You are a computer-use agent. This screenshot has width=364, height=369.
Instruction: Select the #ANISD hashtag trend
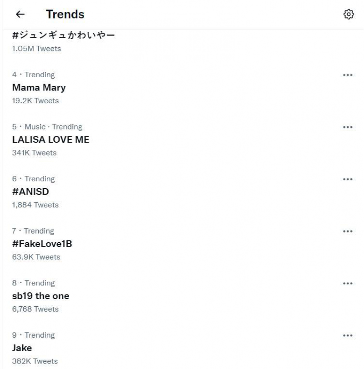pos(30,192)
